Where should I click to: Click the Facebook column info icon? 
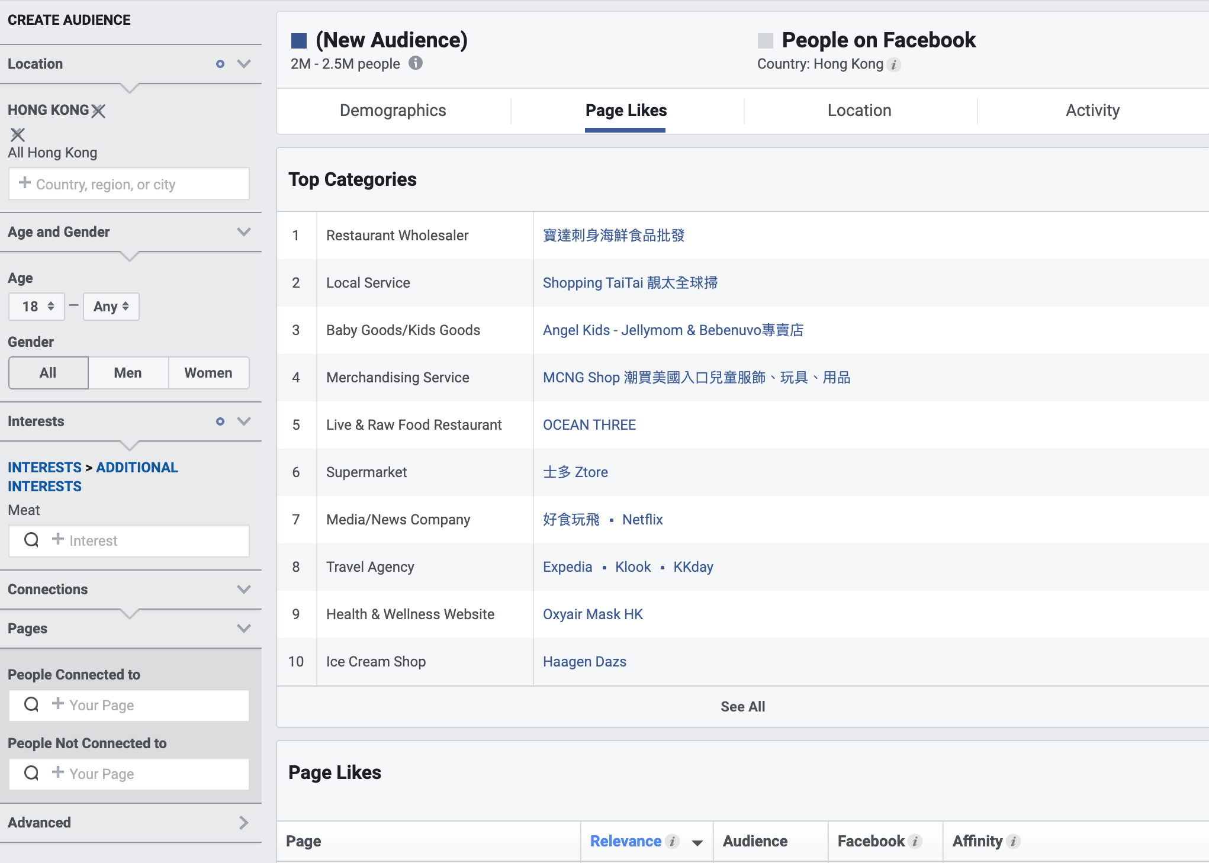[915, 841]
